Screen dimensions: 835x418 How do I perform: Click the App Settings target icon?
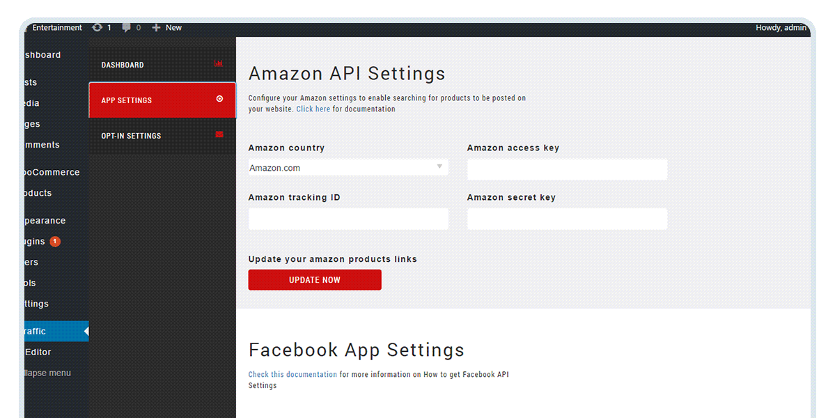(x=219, y=98)
